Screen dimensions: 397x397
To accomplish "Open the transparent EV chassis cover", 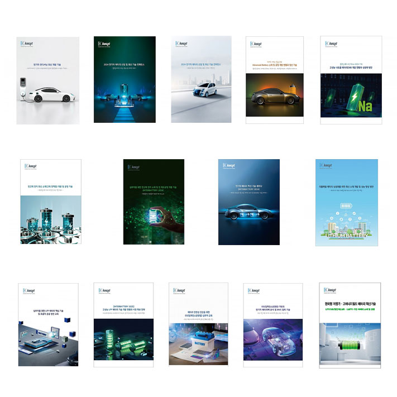I will pyautogui.click(x=273, y=324).
